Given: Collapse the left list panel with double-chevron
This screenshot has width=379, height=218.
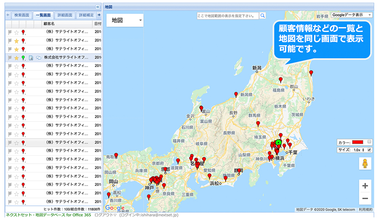Looking at the screenshot, I should point(98,7).
